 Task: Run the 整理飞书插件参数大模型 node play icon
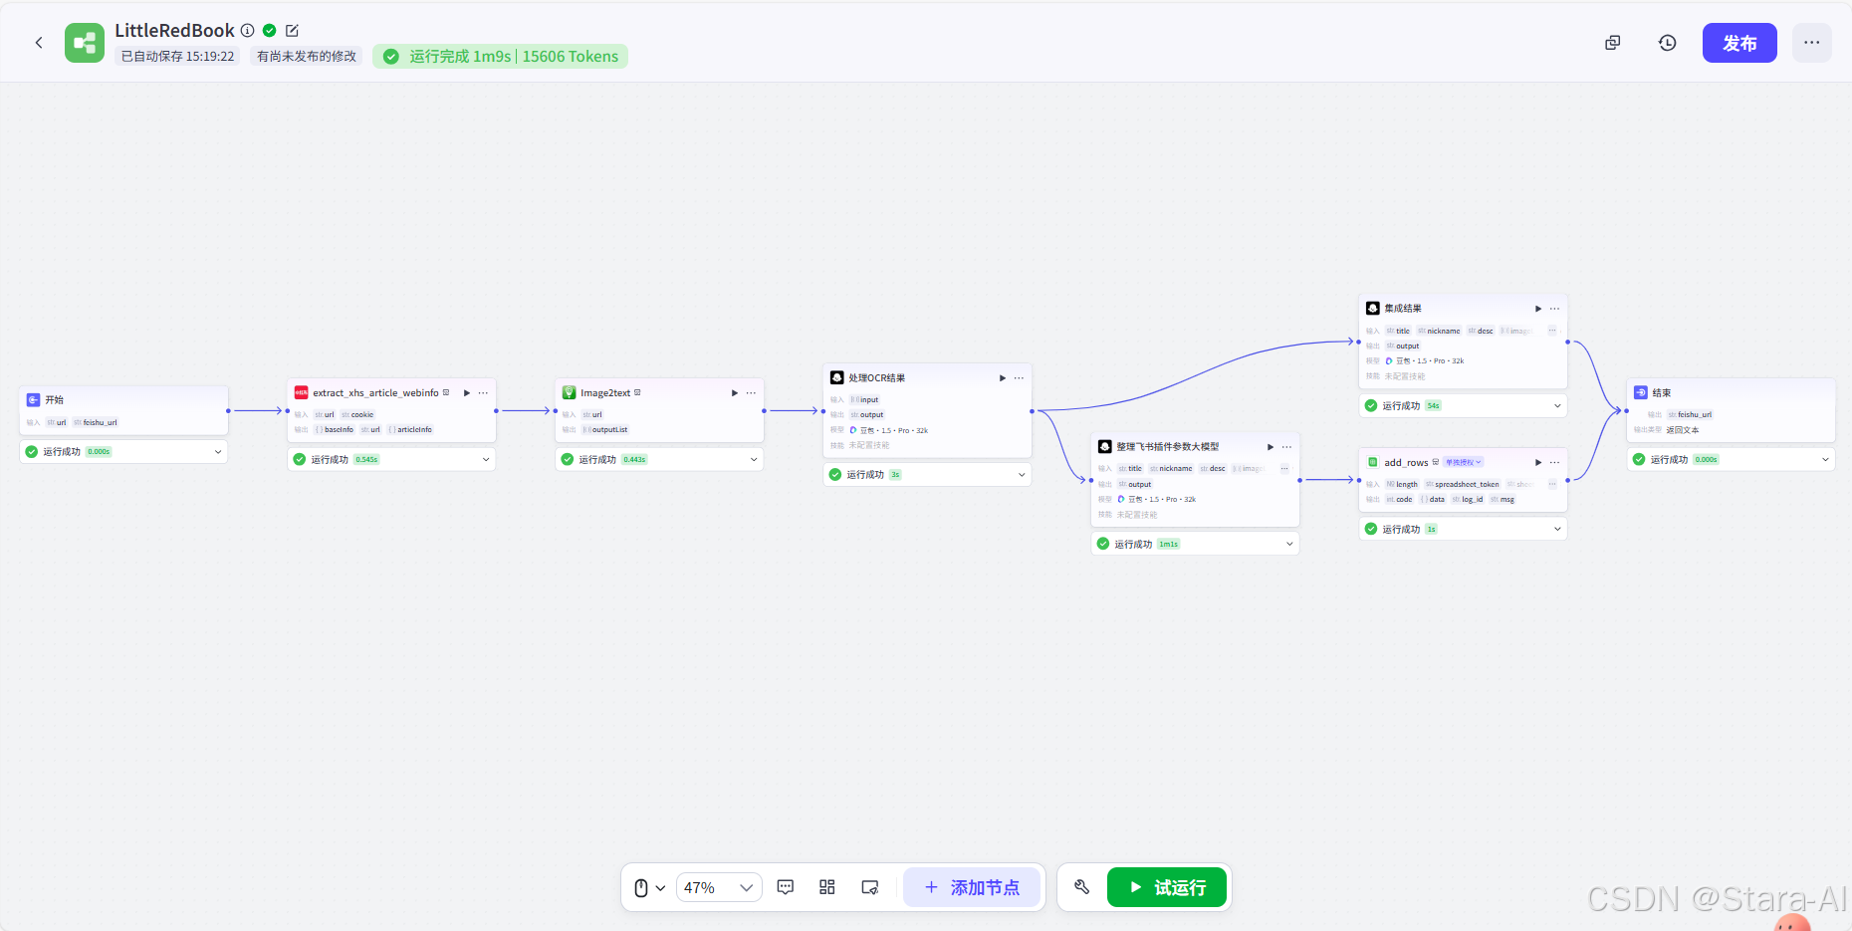[x=1271, y=447]
